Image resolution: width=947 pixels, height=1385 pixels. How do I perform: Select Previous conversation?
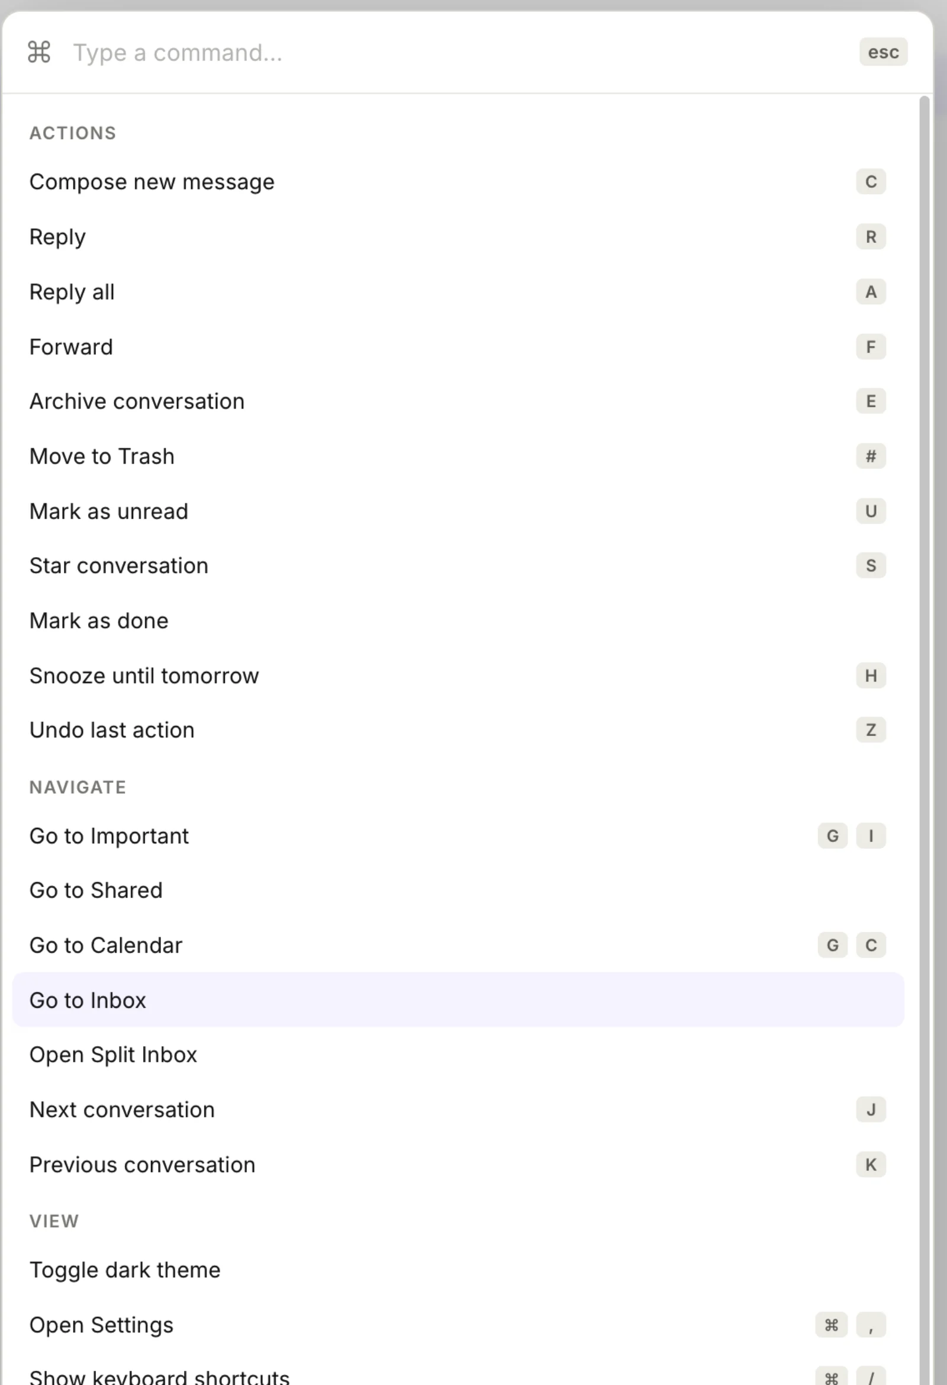[458, 1165]
